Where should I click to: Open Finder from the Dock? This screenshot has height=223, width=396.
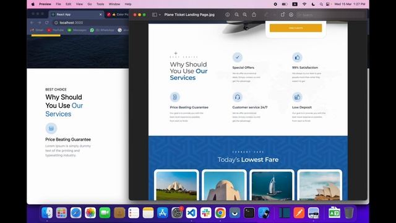click(47, 212)
